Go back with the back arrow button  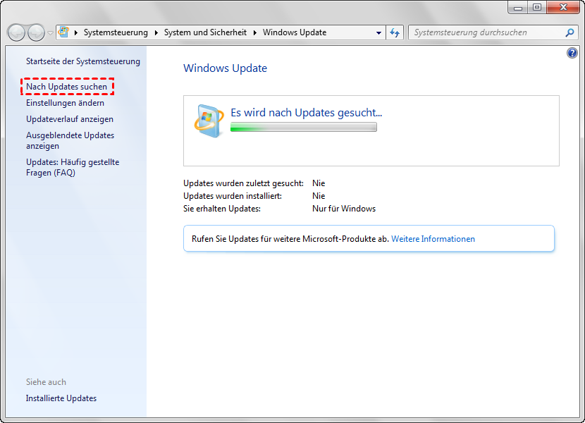click(16, 33)
